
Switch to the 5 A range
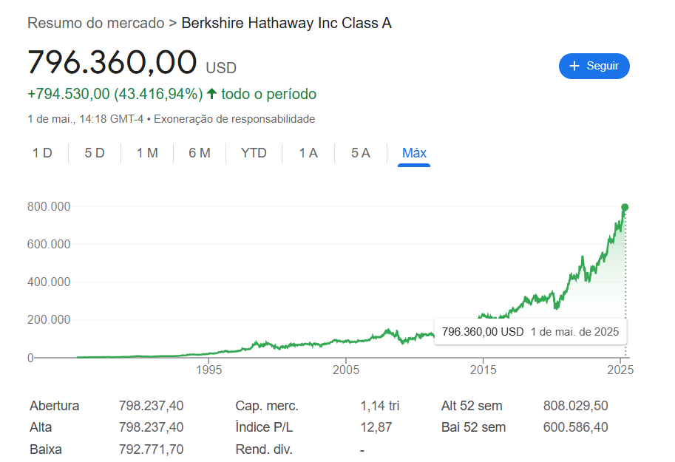[x=361, y=153]
